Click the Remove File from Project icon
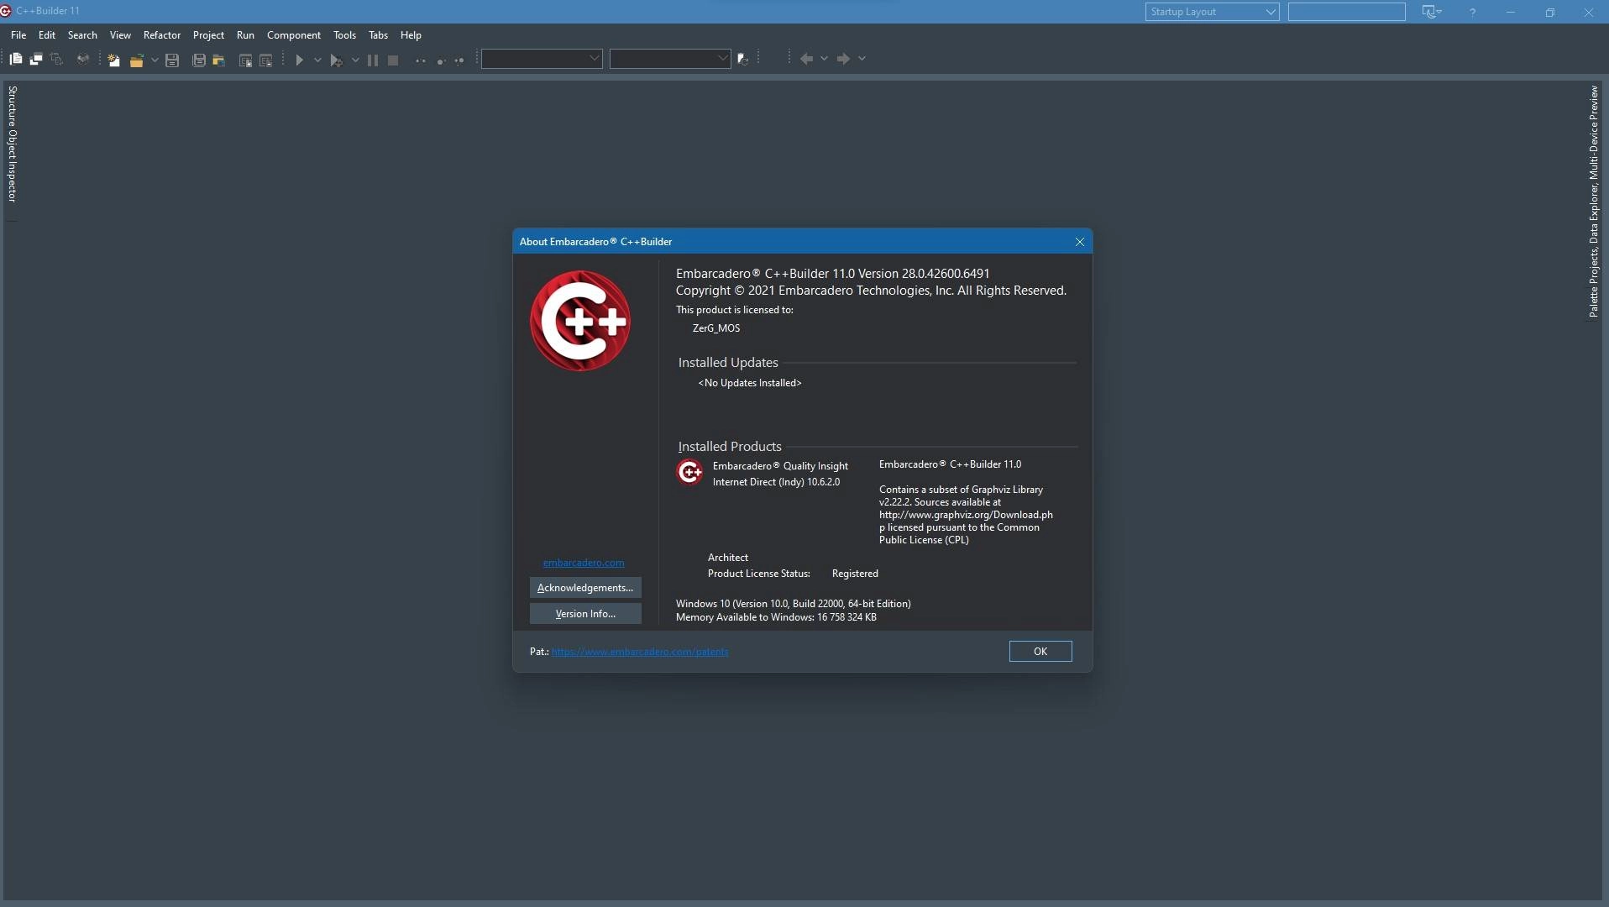The image size is (1609, 907). (x=266, y=60)
